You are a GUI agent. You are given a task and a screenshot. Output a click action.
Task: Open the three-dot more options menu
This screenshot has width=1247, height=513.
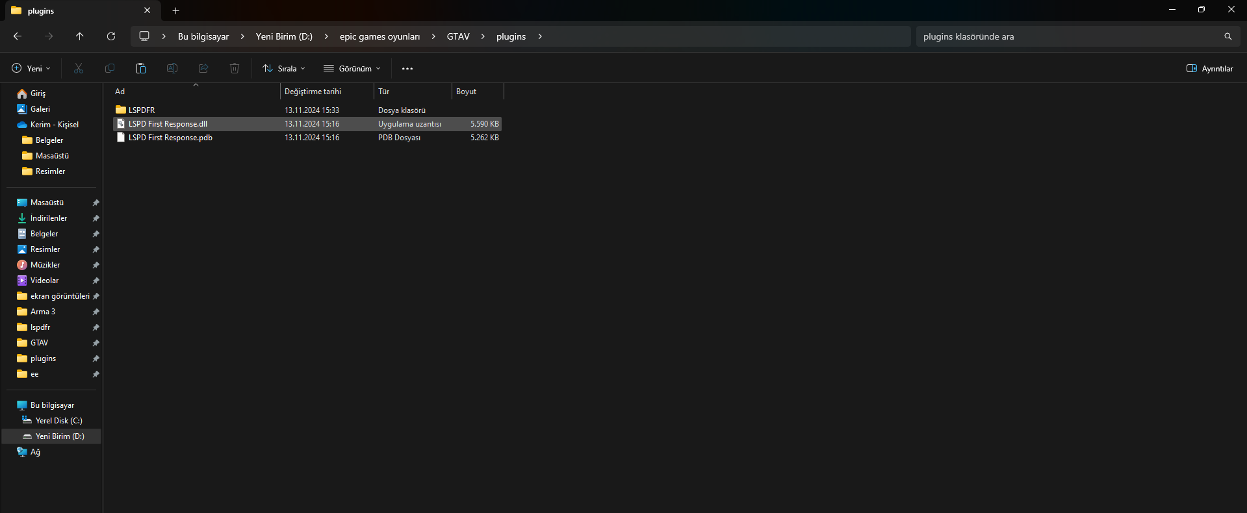407,68
